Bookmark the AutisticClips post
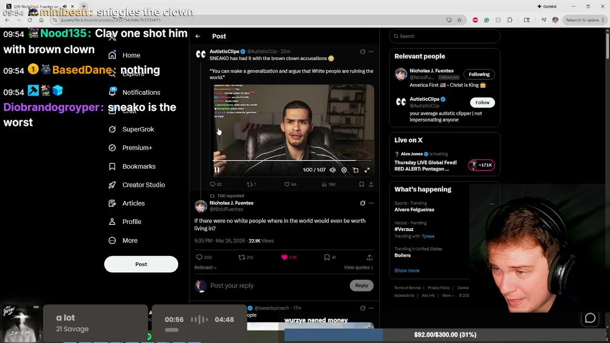610x343 pixels. click(361, 184)
